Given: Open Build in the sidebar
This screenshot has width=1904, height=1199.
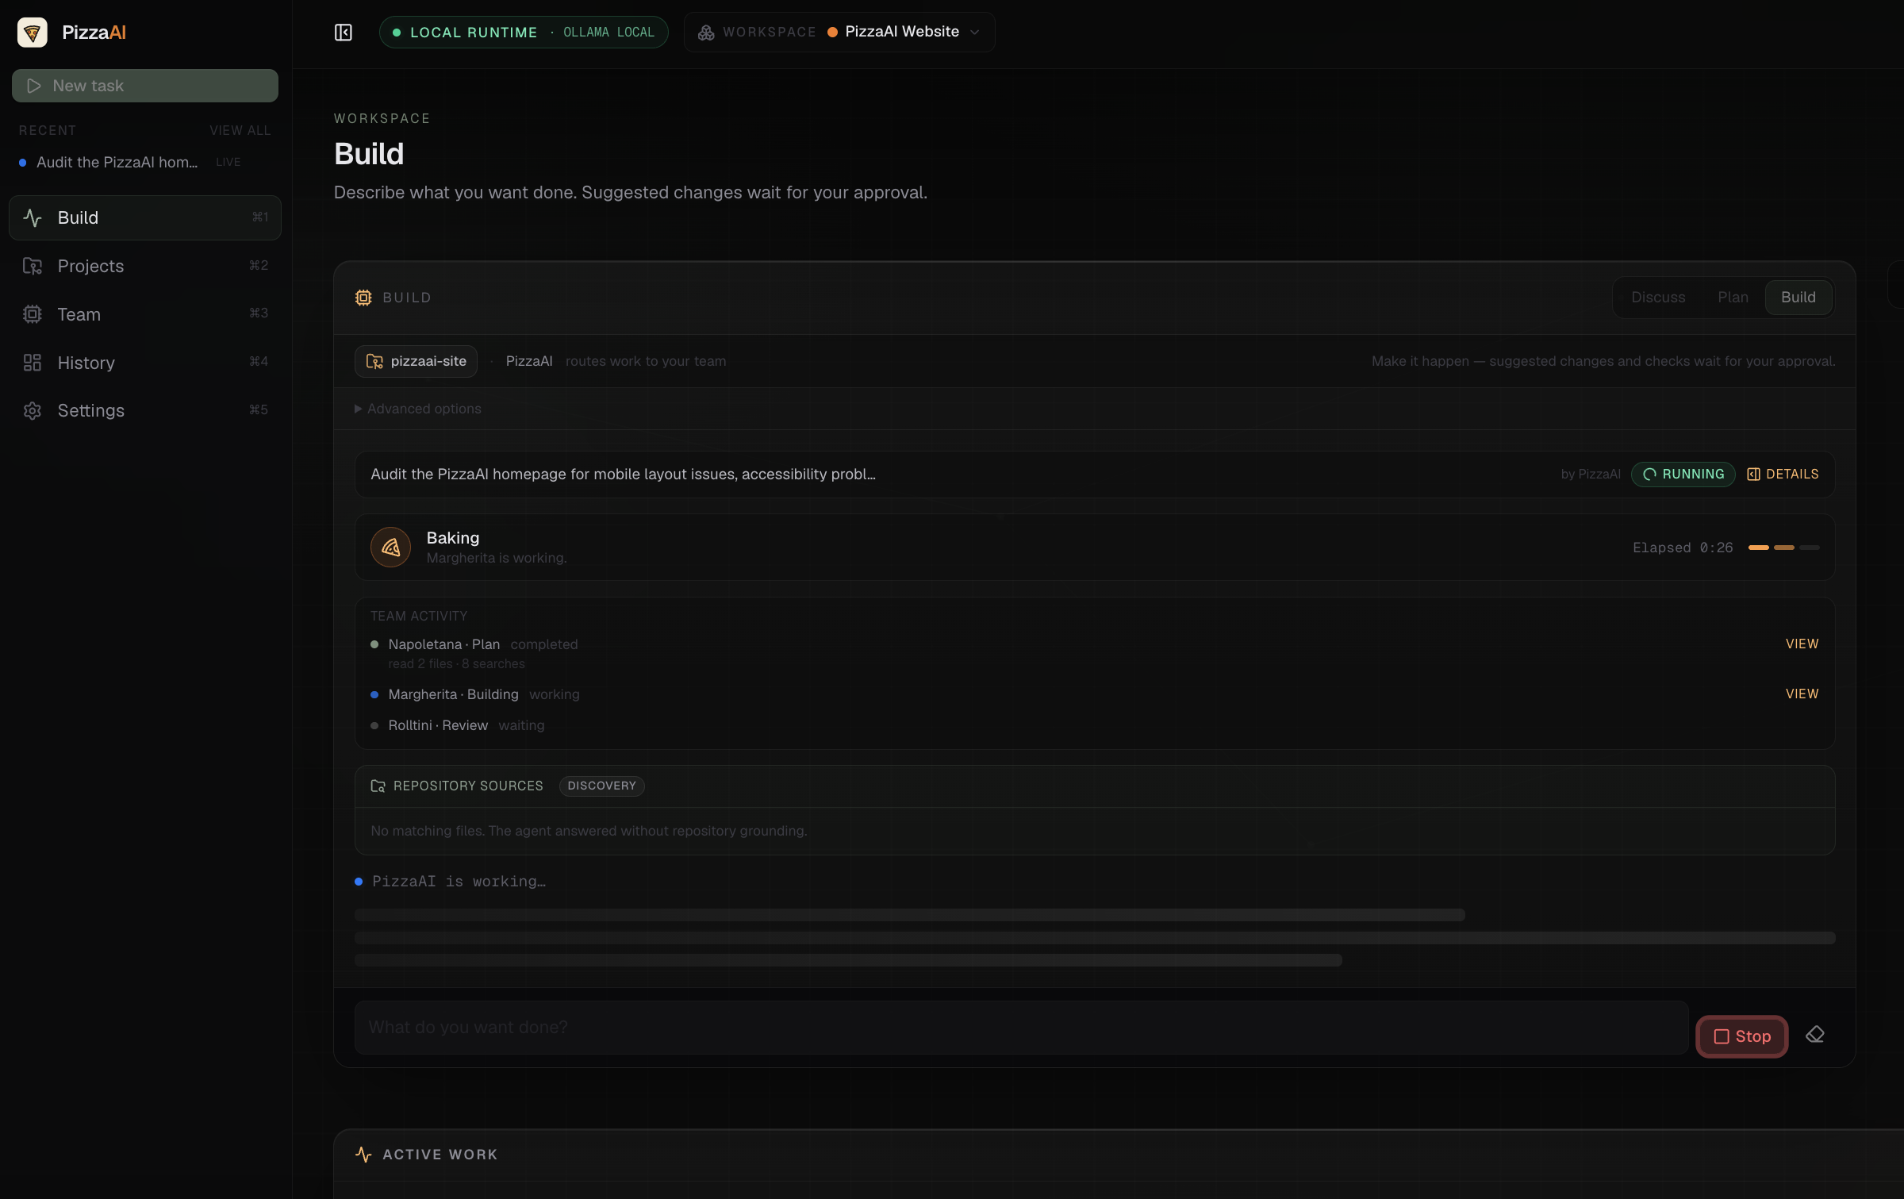Looking at the screenshot, I should [x=144, y=217].
